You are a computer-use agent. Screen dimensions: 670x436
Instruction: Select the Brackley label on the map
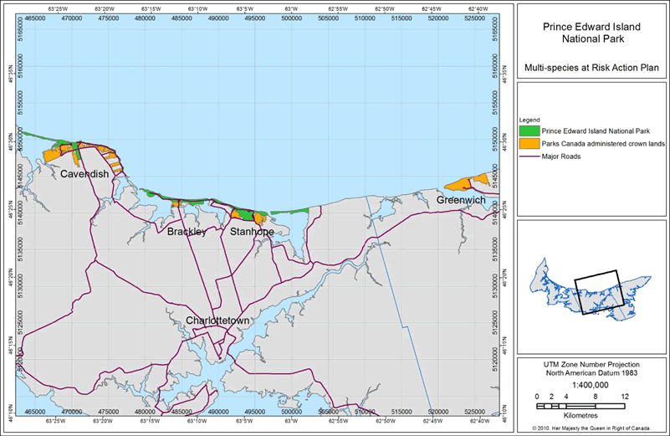pos(186,231)
